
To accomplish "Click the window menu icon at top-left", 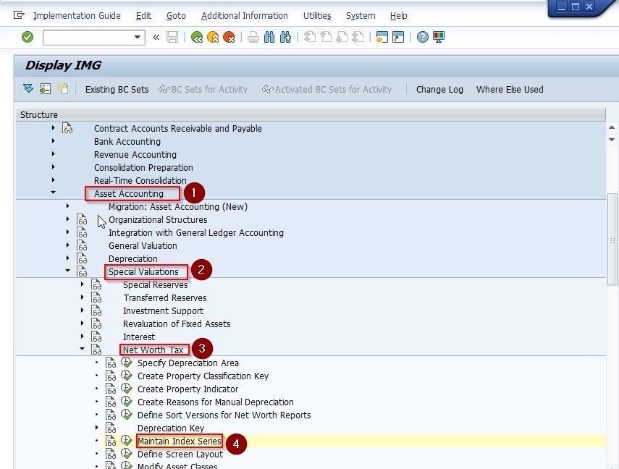I will click(19, 15).
